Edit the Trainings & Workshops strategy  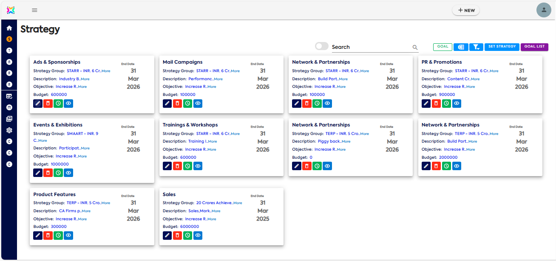pos(167,166)
